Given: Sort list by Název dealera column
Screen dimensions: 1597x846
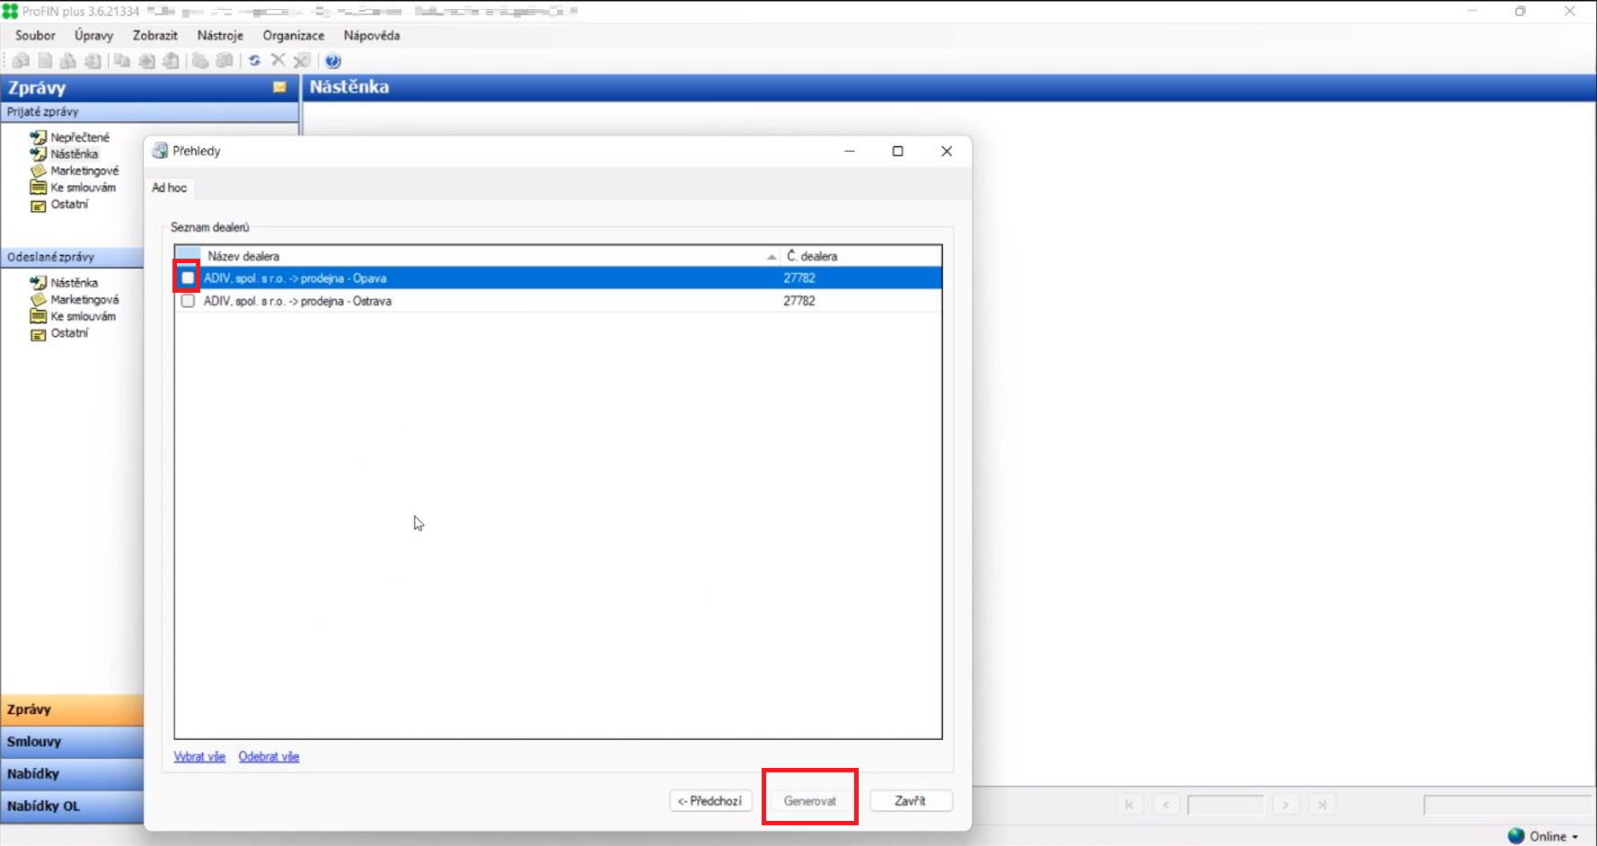Looking at the screenshot, I should point(485,256).
